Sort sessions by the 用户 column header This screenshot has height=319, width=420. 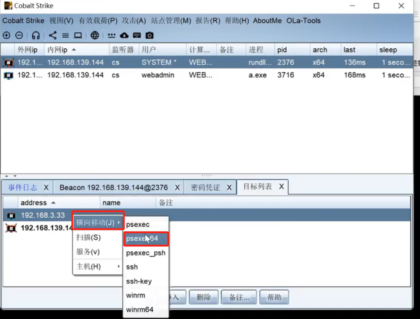[x=162, y=50]
